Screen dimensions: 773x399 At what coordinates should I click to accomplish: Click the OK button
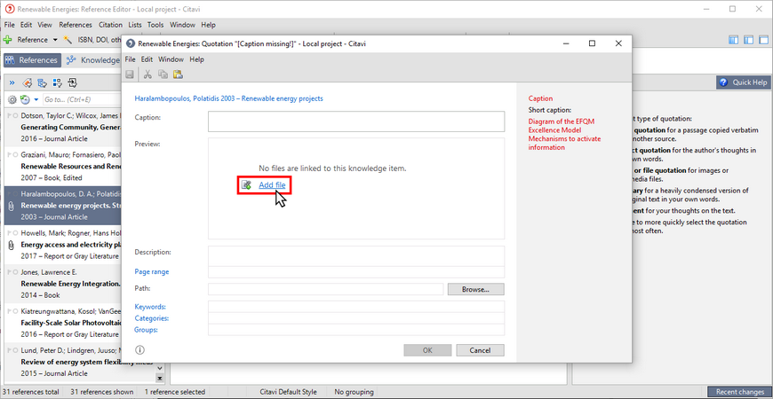pyautogui.click(x=427, y=350)
